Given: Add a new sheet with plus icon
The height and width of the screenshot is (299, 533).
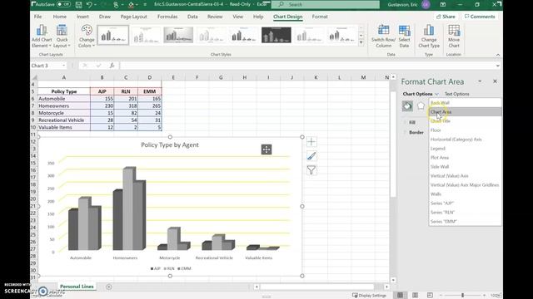Looking at the screenshot, I should click(109, 287).
